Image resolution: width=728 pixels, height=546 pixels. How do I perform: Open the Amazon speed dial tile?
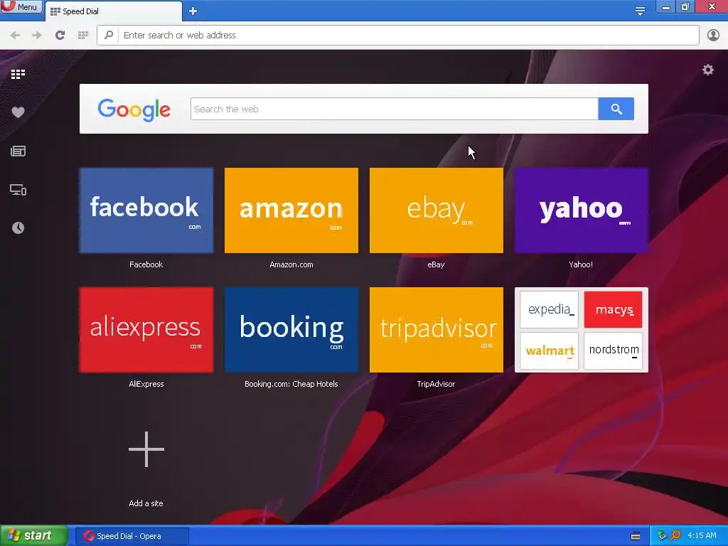(x=291, y=210)
